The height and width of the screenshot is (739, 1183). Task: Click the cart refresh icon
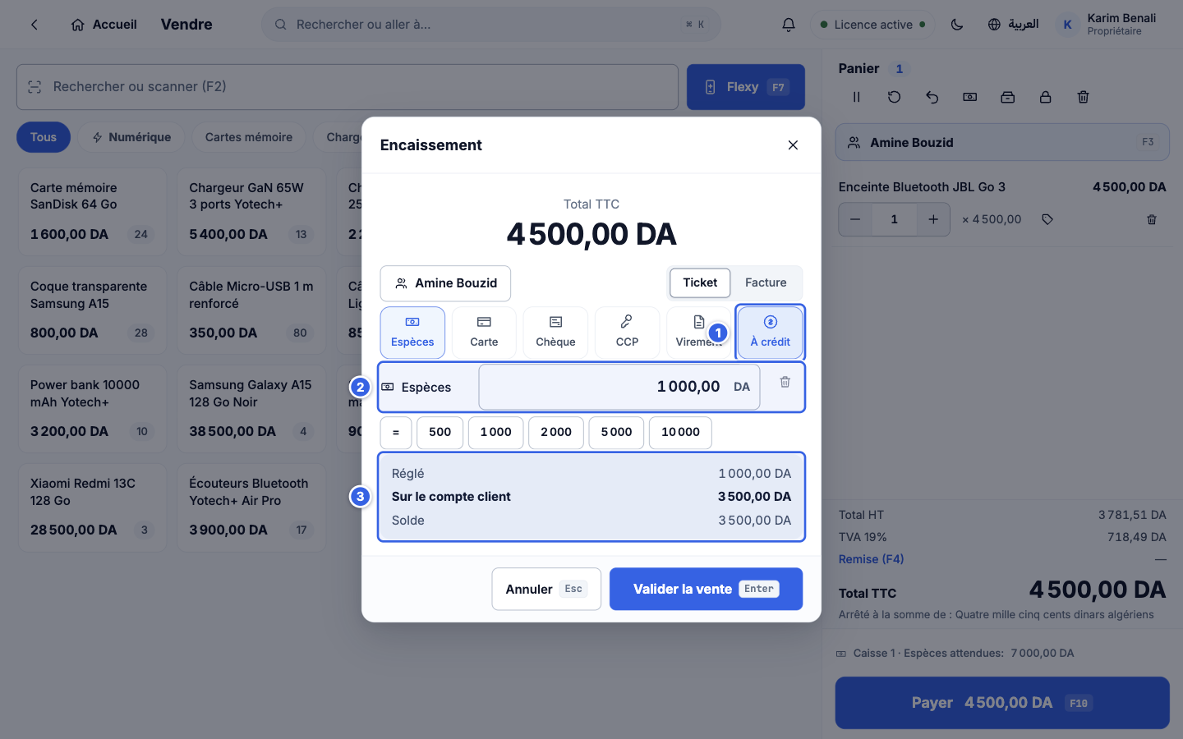point(894,97)
